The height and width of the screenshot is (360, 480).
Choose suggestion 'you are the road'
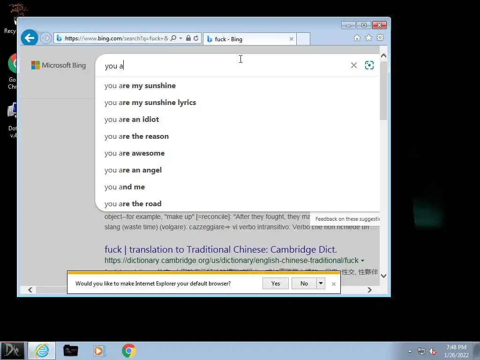[238, 203]
